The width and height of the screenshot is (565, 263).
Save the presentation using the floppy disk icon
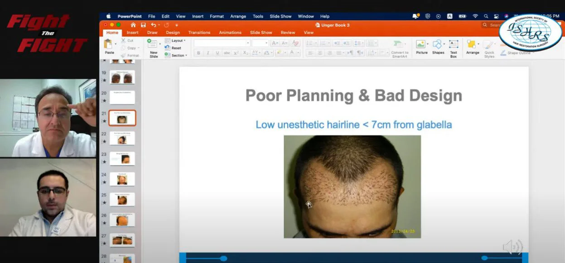coord(144,25)
